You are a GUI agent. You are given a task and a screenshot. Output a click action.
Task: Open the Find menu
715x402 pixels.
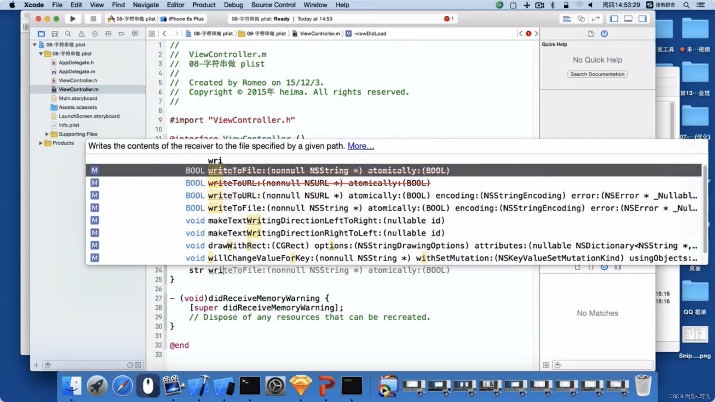coord(118,5)
